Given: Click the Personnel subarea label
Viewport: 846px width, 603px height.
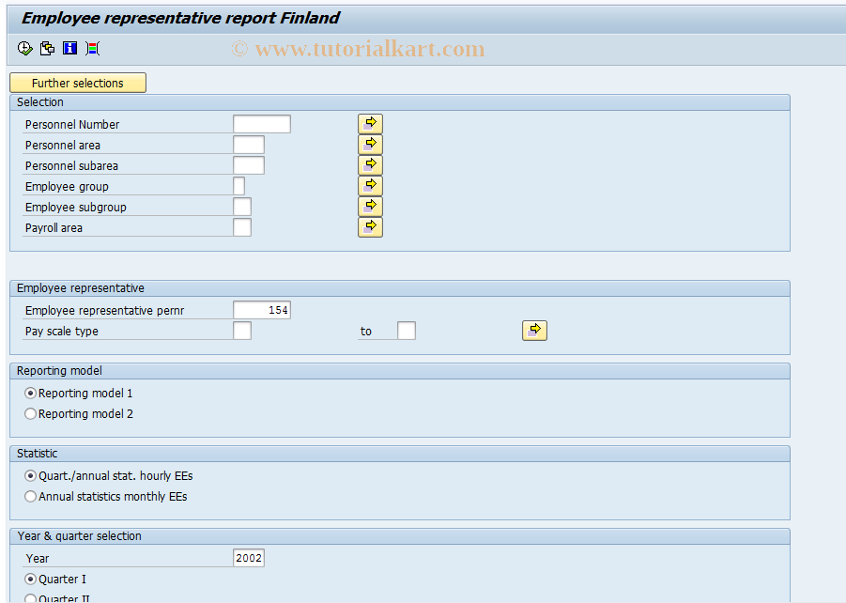Looking at the screenshot, I should pyautogui.click(x=71, y=166).
